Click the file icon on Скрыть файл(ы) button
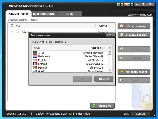158x119 pixels. 121,35
